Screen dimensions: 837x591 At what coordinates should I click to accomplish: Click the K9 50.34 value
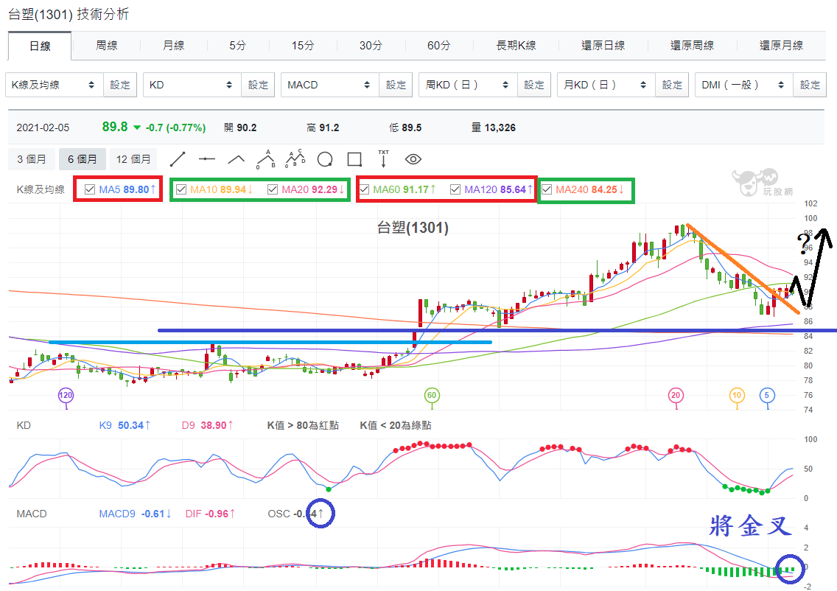(125, 425)
